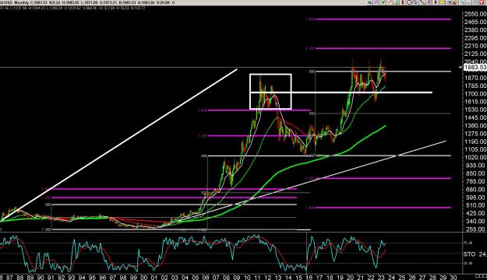Click the 1275.00 price axis label

click(475, 134)
